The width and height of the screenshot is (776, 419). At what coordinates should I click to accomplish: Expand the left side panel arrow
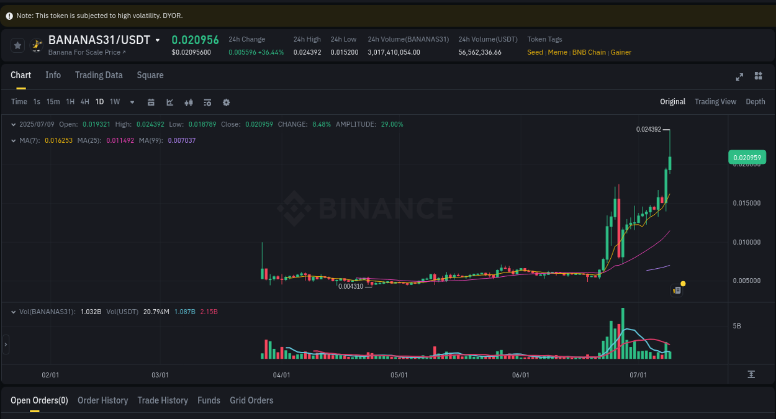point(5,344)
